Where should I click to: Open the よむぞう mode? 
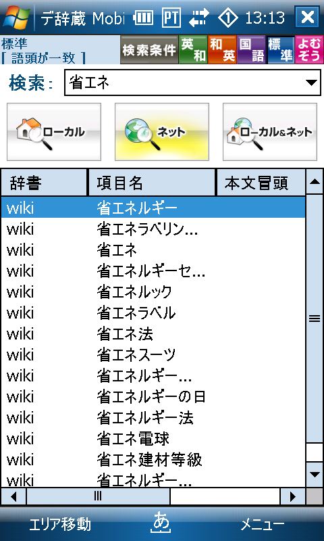(309, 49)
